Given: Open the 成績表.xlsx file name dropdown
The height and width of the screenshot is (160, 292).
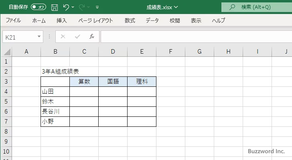Looking at the screenshot, I should coord(176,7).
